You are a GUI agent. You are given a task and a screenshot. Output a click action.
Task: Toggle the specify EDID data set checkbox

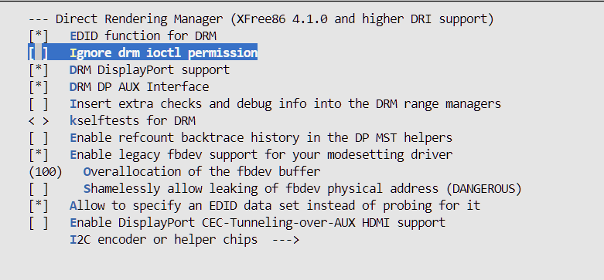tap(39, 205)
